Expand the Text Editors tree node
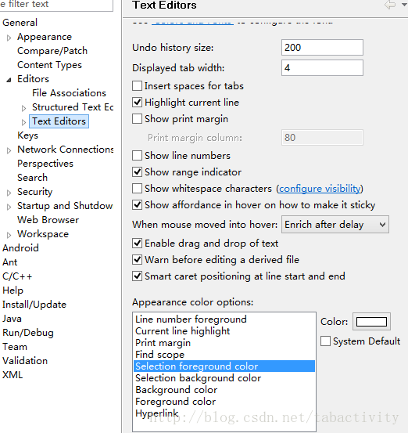408x433 pixels. pos(23,122)
